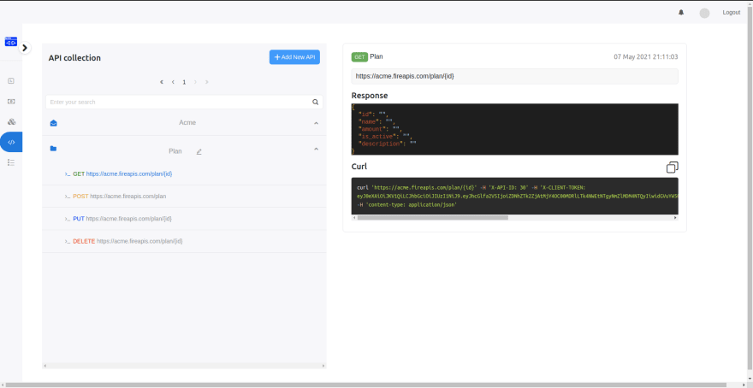
Task: Click the curl block horizontal scrollbar thumb
Action: [433, 217]
